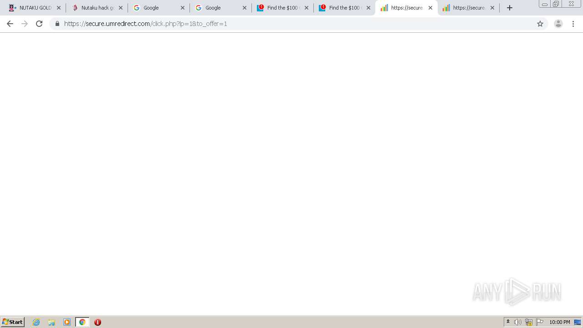Open the Chrome profile avatar
The height and width of the screenshot is (328, 583).
(x=558, y=24)
